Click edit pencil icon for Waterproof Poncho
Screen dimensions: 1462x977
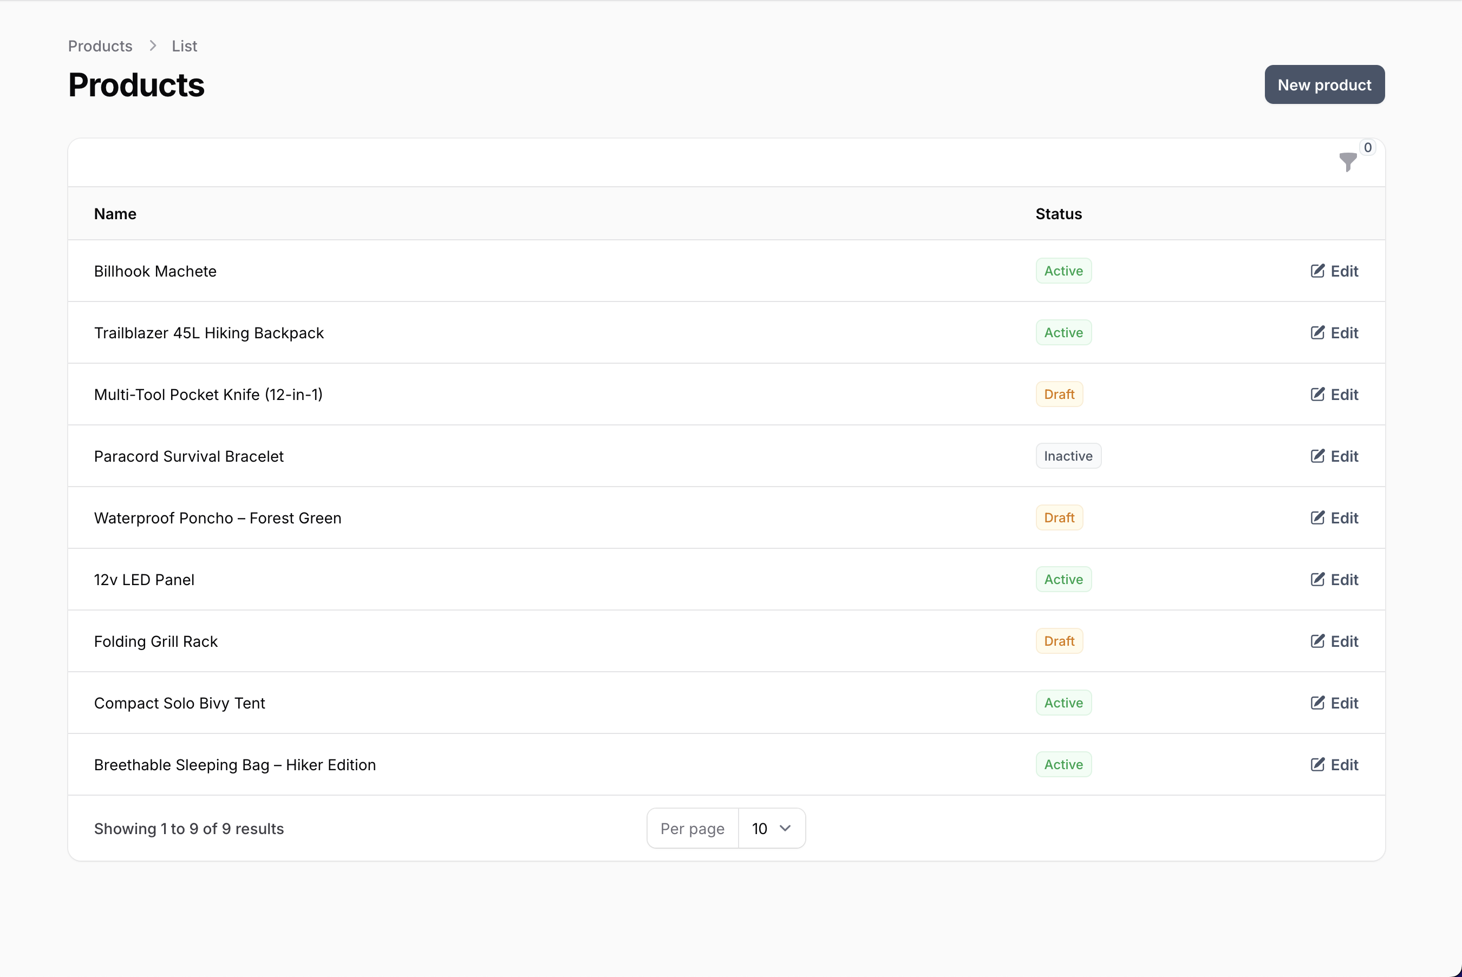click(x=1317, y=518)
